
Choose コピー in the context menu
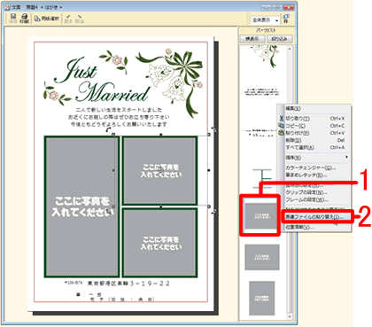point(312,126)
